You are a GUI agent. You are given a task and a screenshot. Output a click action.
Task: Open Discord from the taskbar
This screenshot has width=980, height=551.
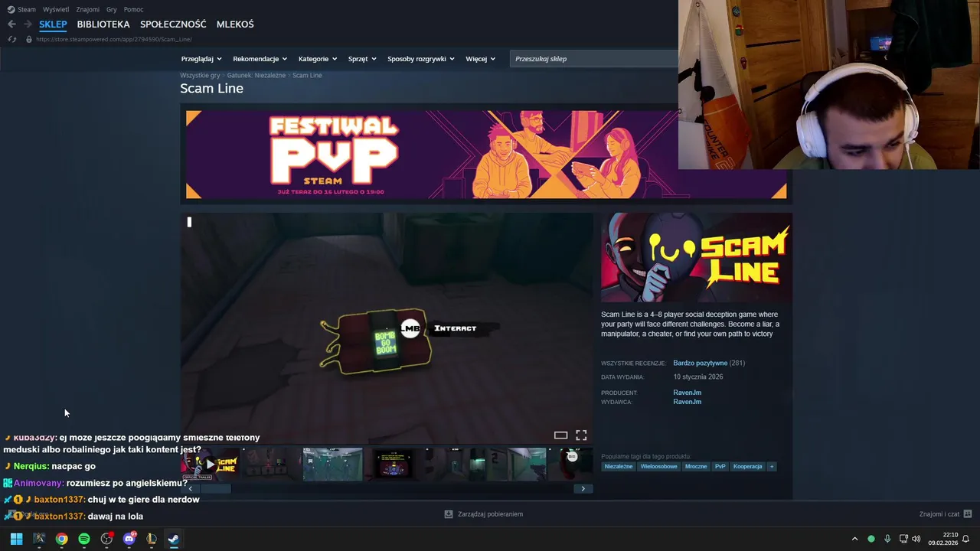tap(129, 539)
